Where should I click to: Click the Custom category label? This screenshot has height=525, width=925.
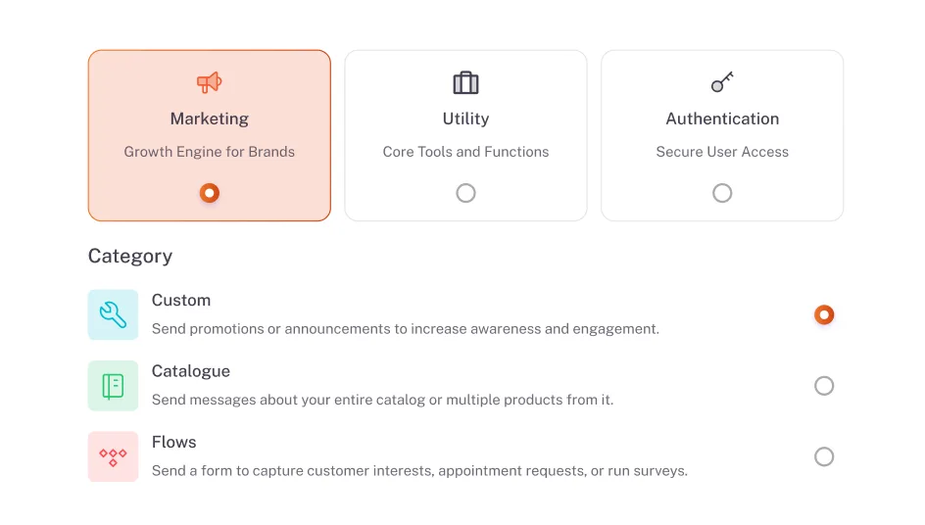point(181,300)
